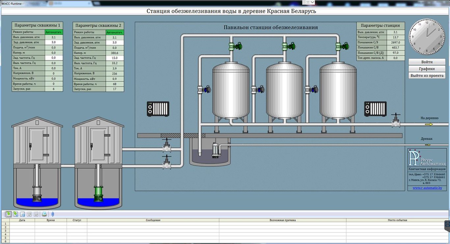450x244 pixels.
Task: Toggle well 1 'Автоматич.' operating mode
Action: pos(54,32)
